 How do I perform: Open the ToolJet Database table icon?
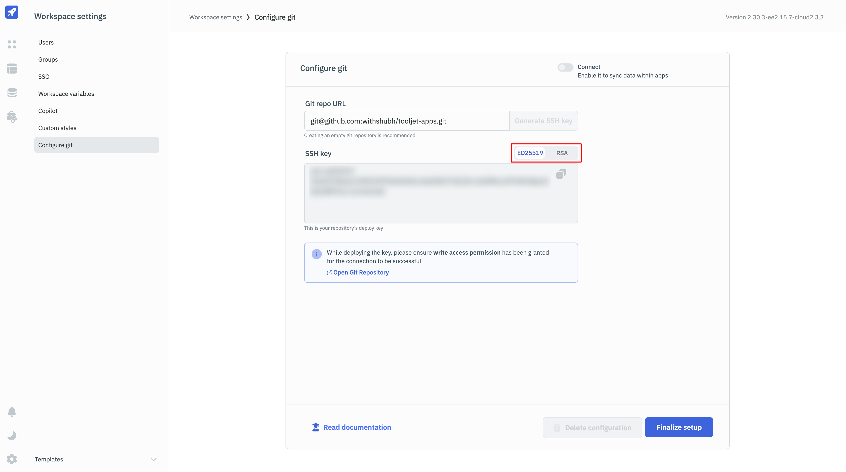(12, 69)
